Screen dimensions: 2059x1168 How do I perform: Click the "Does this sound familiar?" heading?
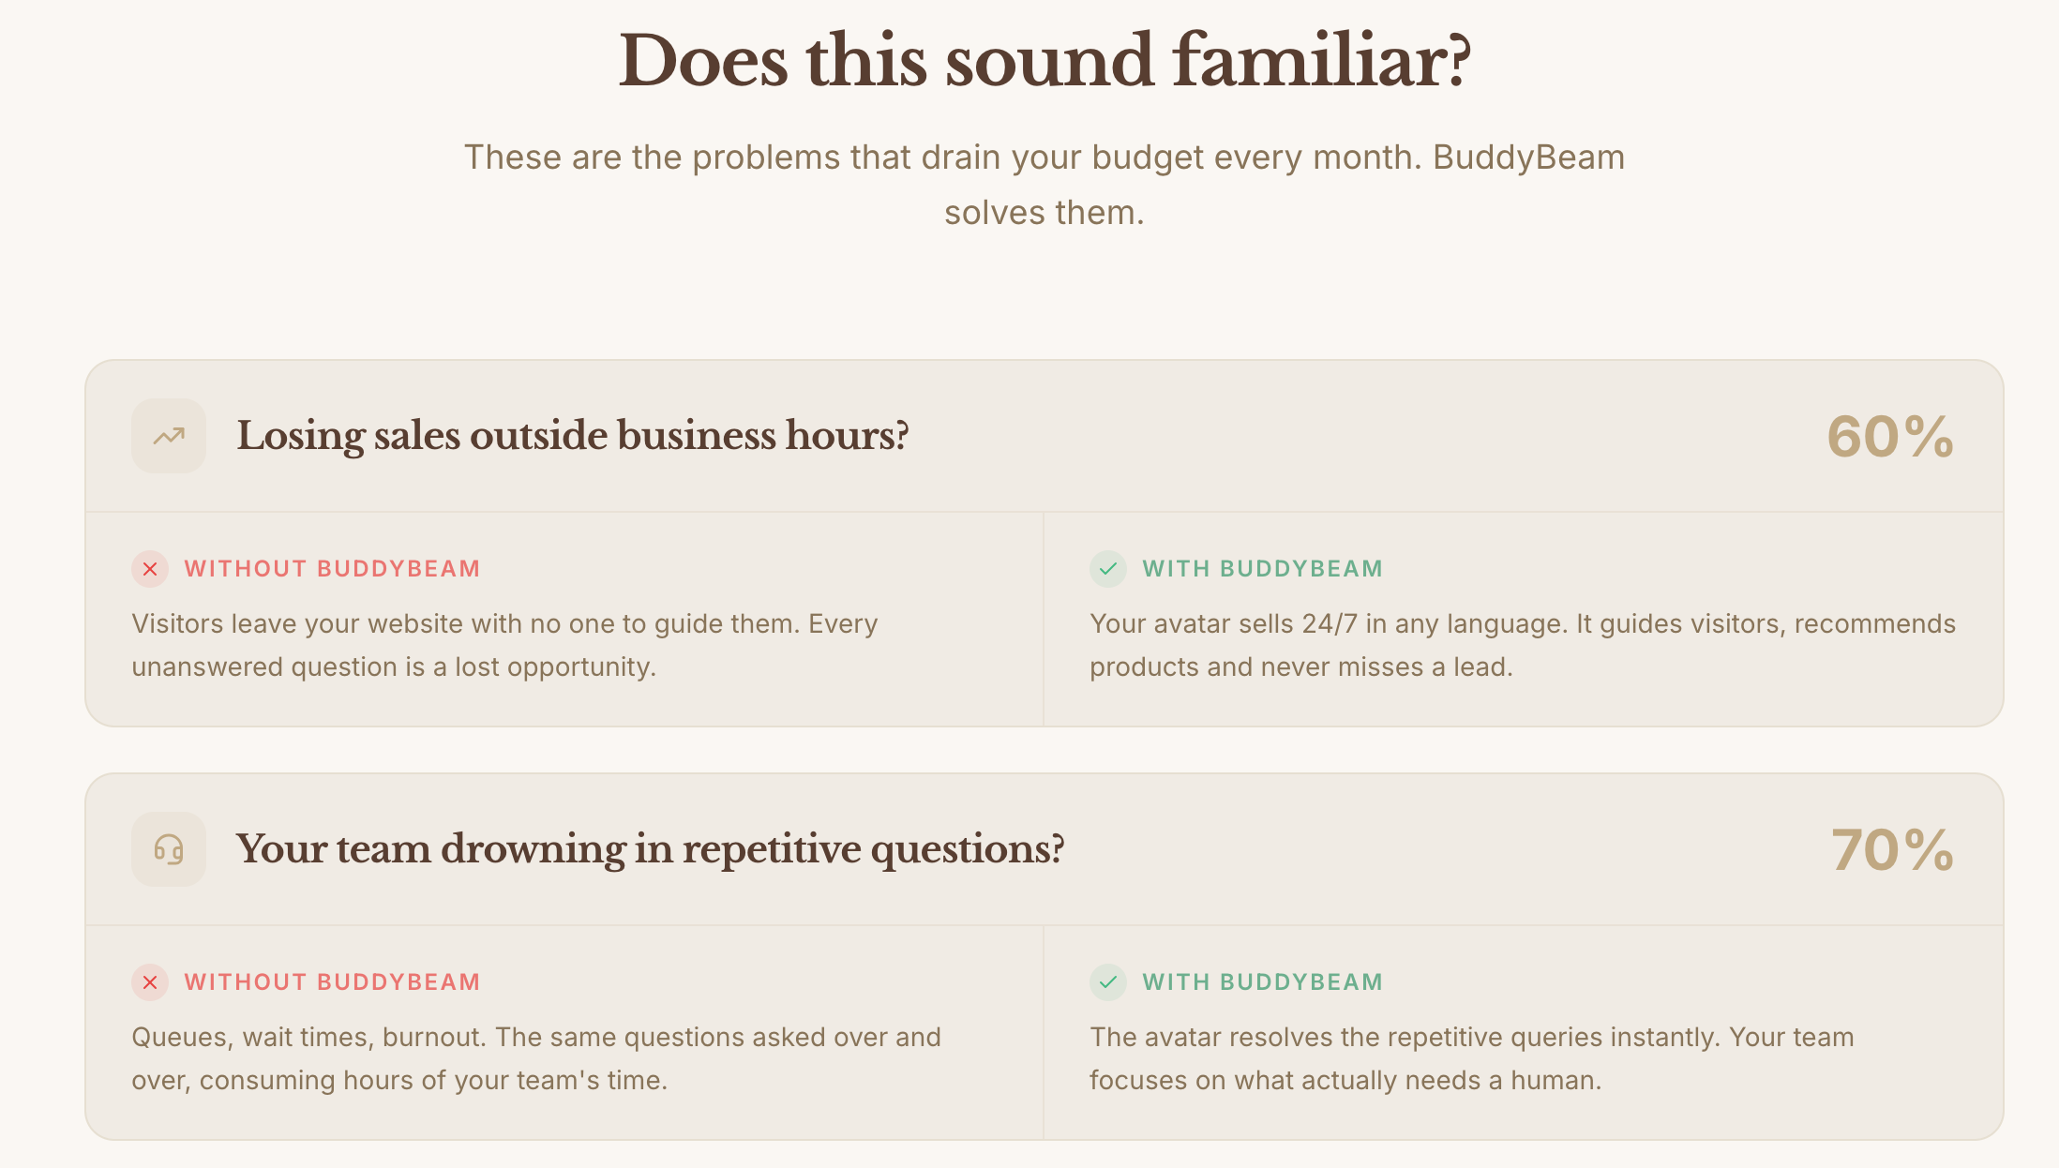(1045, 62)
